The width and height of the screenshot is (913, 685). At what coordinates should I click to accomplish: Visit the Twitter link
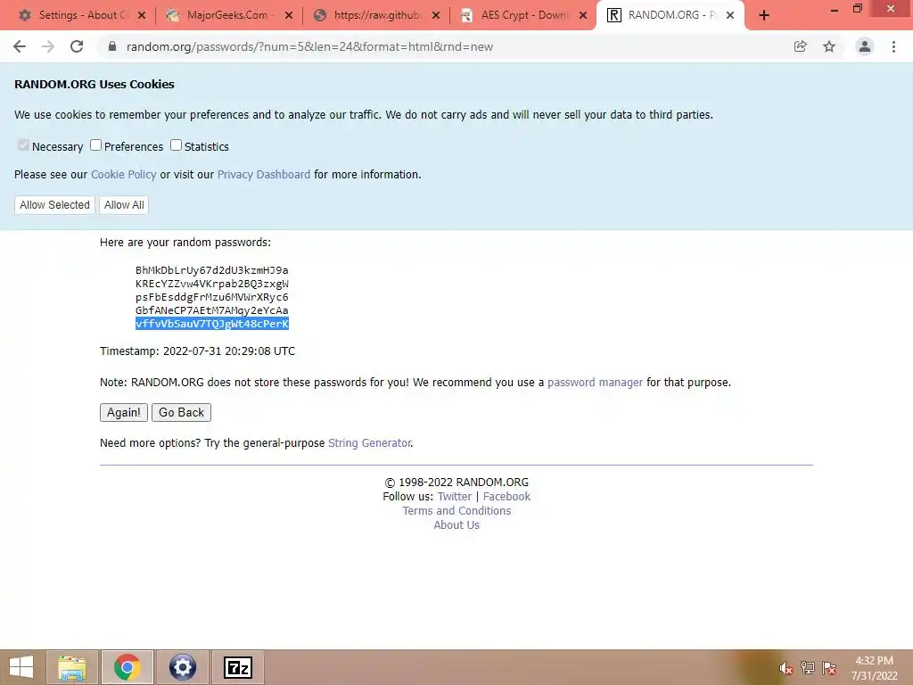click(x=454, y=496)
